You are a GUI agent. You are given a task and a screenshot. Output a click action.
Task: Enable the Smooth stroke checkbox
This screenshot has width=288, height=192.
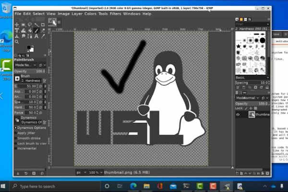(x=16, y=138)
